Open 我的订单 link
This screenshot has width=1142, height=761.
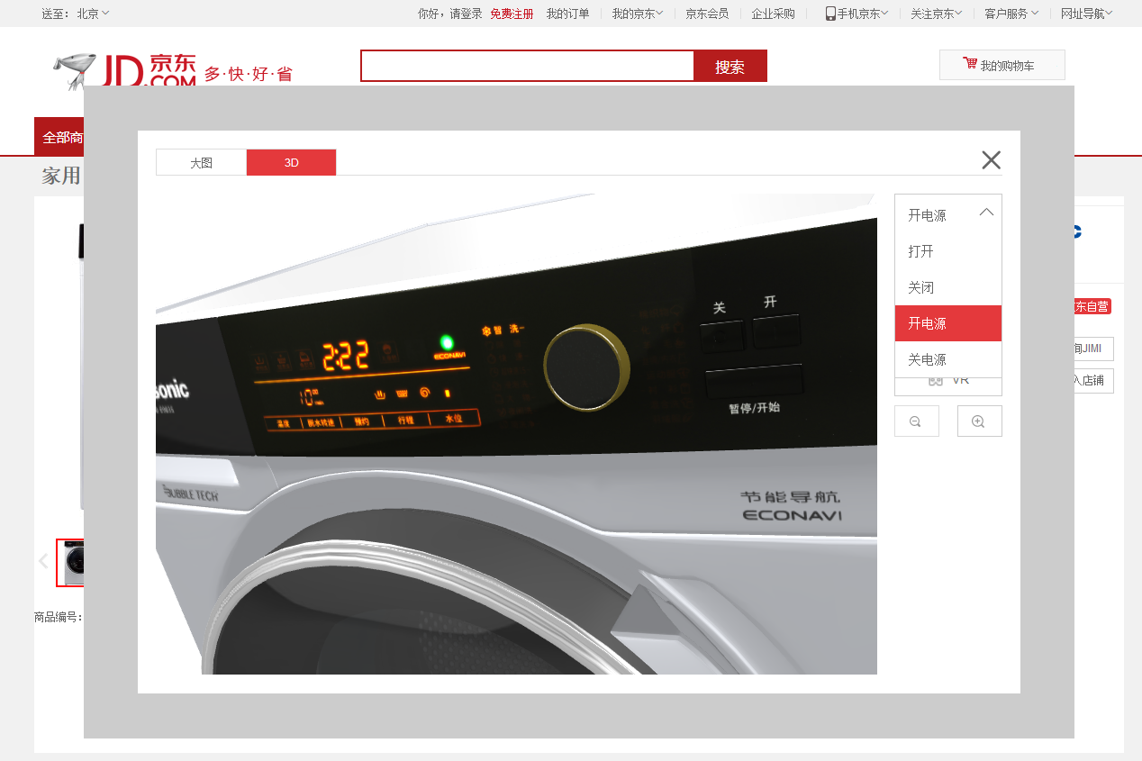[567, 14]
